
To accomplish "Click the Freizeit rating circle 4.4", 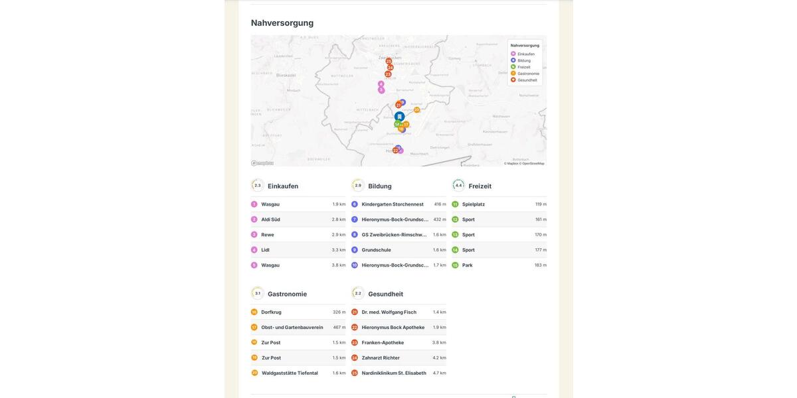I will point(458,186).
